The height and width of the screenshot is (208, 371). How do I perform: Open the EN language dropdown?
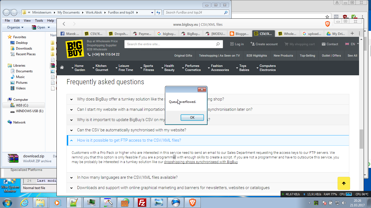pos(352,44)
